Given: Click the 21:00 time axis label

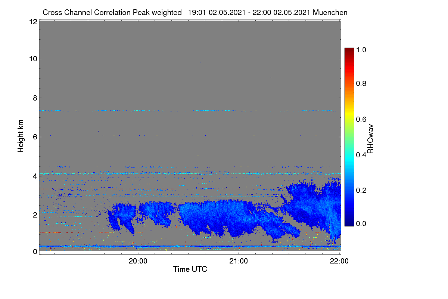Looking at the screenshot, I should coord(239,262).
